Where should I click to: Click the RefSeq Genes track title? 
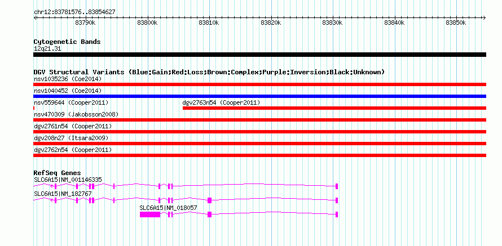58,173
